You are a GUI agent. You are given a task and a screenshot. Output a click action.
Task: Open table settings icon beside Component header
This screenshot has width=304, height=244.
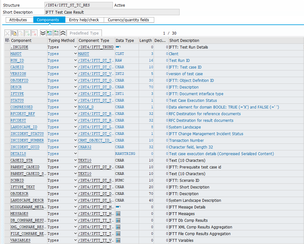pos(7,40)
